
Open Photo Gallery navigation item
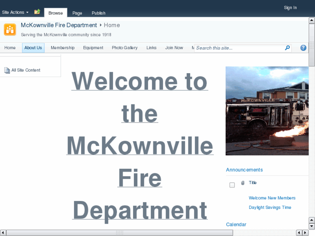point(125,48)
